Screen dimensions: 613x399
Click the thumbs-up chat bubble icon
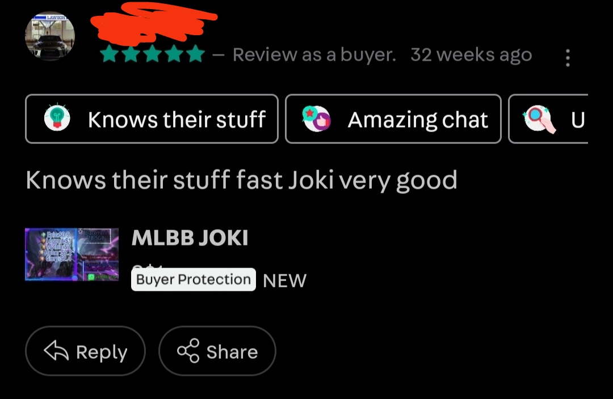pyautogui.click(x=316, y=118)
